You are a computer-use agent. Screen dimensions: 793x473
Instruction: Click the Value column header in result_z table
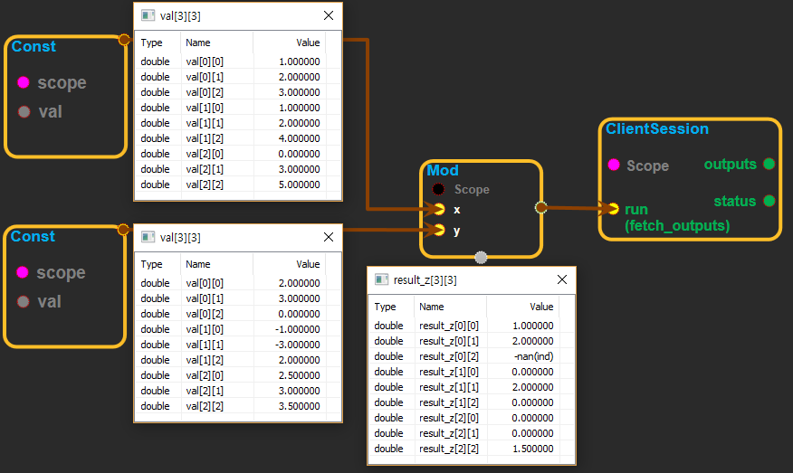click(540, 307)
